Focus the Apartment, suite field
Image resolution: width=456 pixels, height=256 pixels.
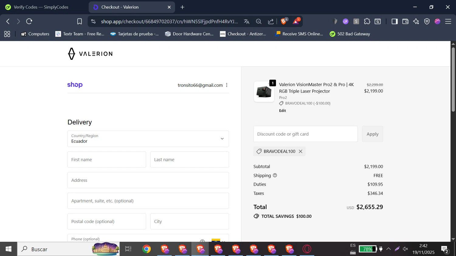pyautogui.click(x=148, y=201)
